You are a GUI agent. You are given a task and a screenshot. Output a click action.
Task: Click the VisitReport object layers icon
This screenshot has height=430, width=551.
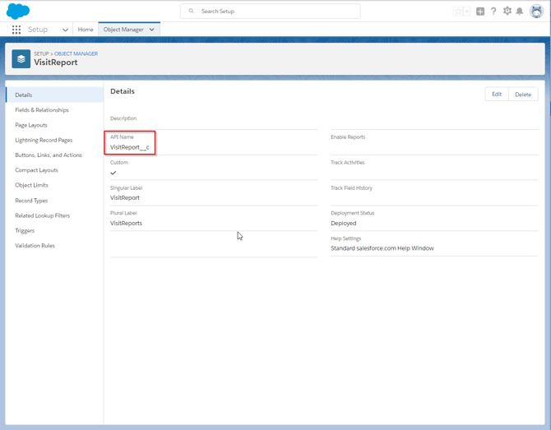21,58
